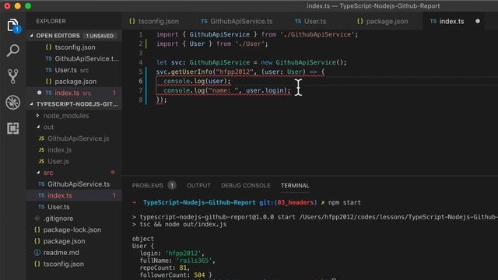
Task: Collapse the src folder
Action: 38,173
